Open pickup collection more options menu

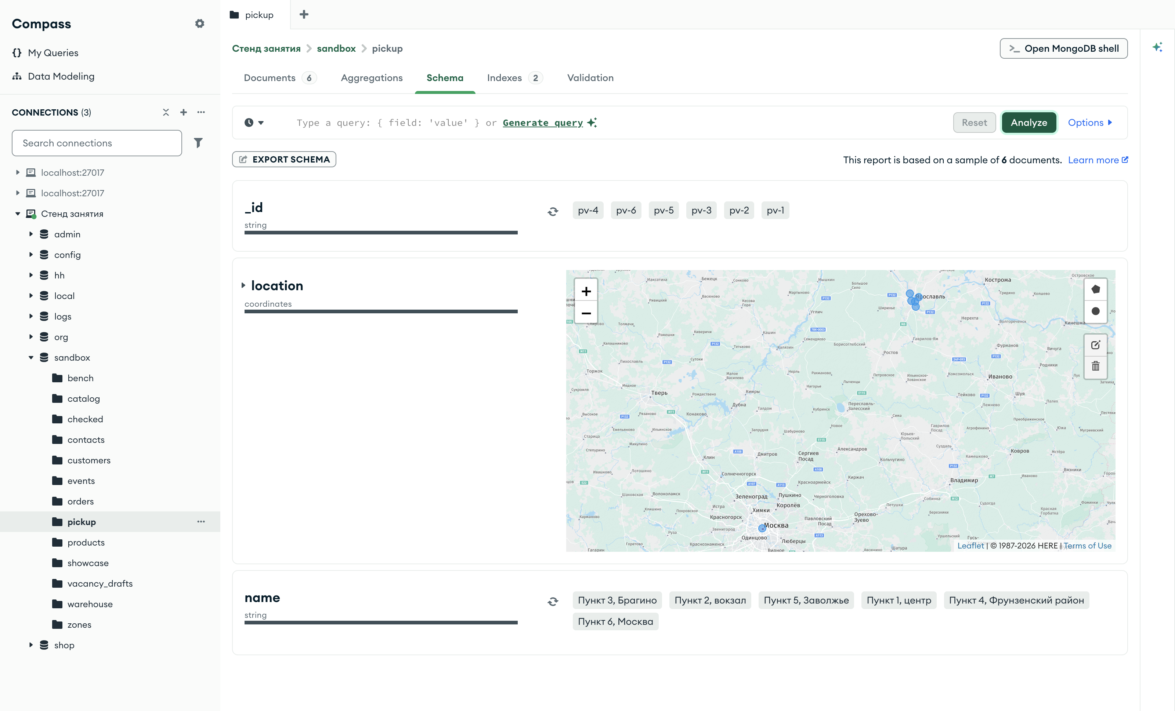[201, 522]
